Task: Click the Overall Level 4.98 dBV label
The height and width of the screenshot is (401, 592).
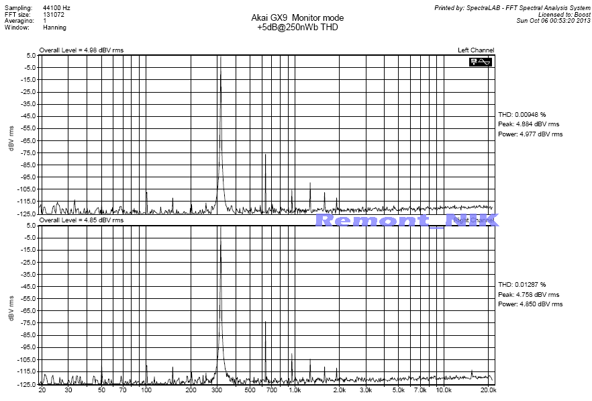Action: pyautogui.click(x=81, y=50)
